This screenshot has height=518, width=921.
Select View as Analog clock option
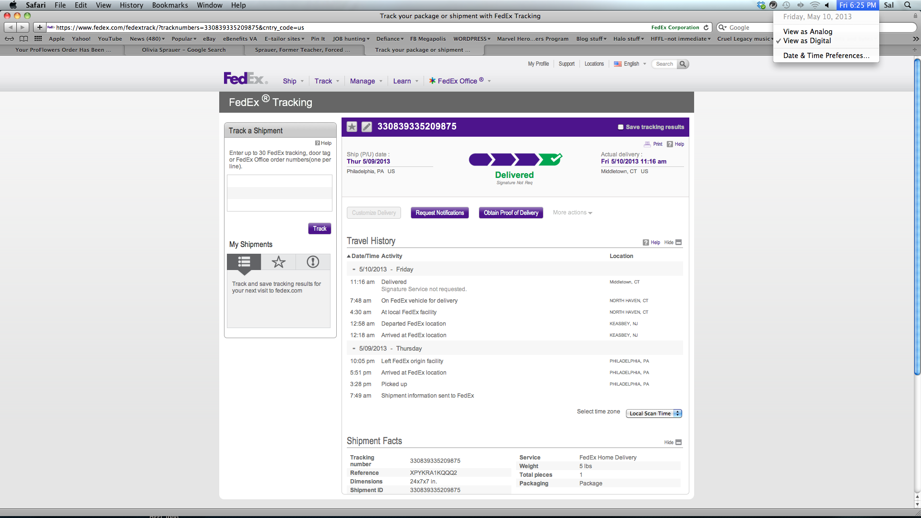click(x=807, y=32)
